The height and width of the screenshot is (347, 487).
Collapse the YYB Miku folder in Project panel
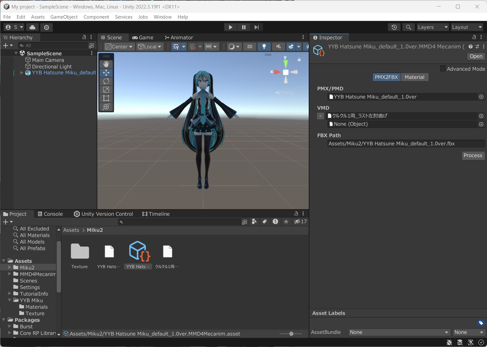point(9,300)
